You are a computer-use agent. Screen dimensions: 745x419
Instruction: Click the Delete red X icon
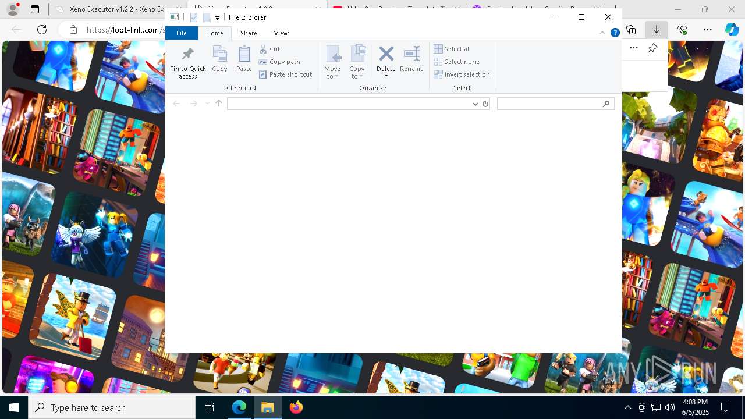tap(386, 54)
